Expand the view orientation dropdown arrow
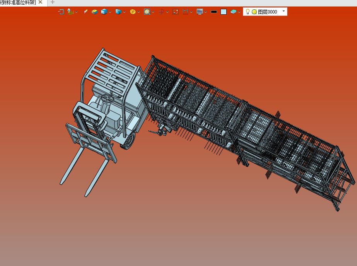 click(124, 12)
